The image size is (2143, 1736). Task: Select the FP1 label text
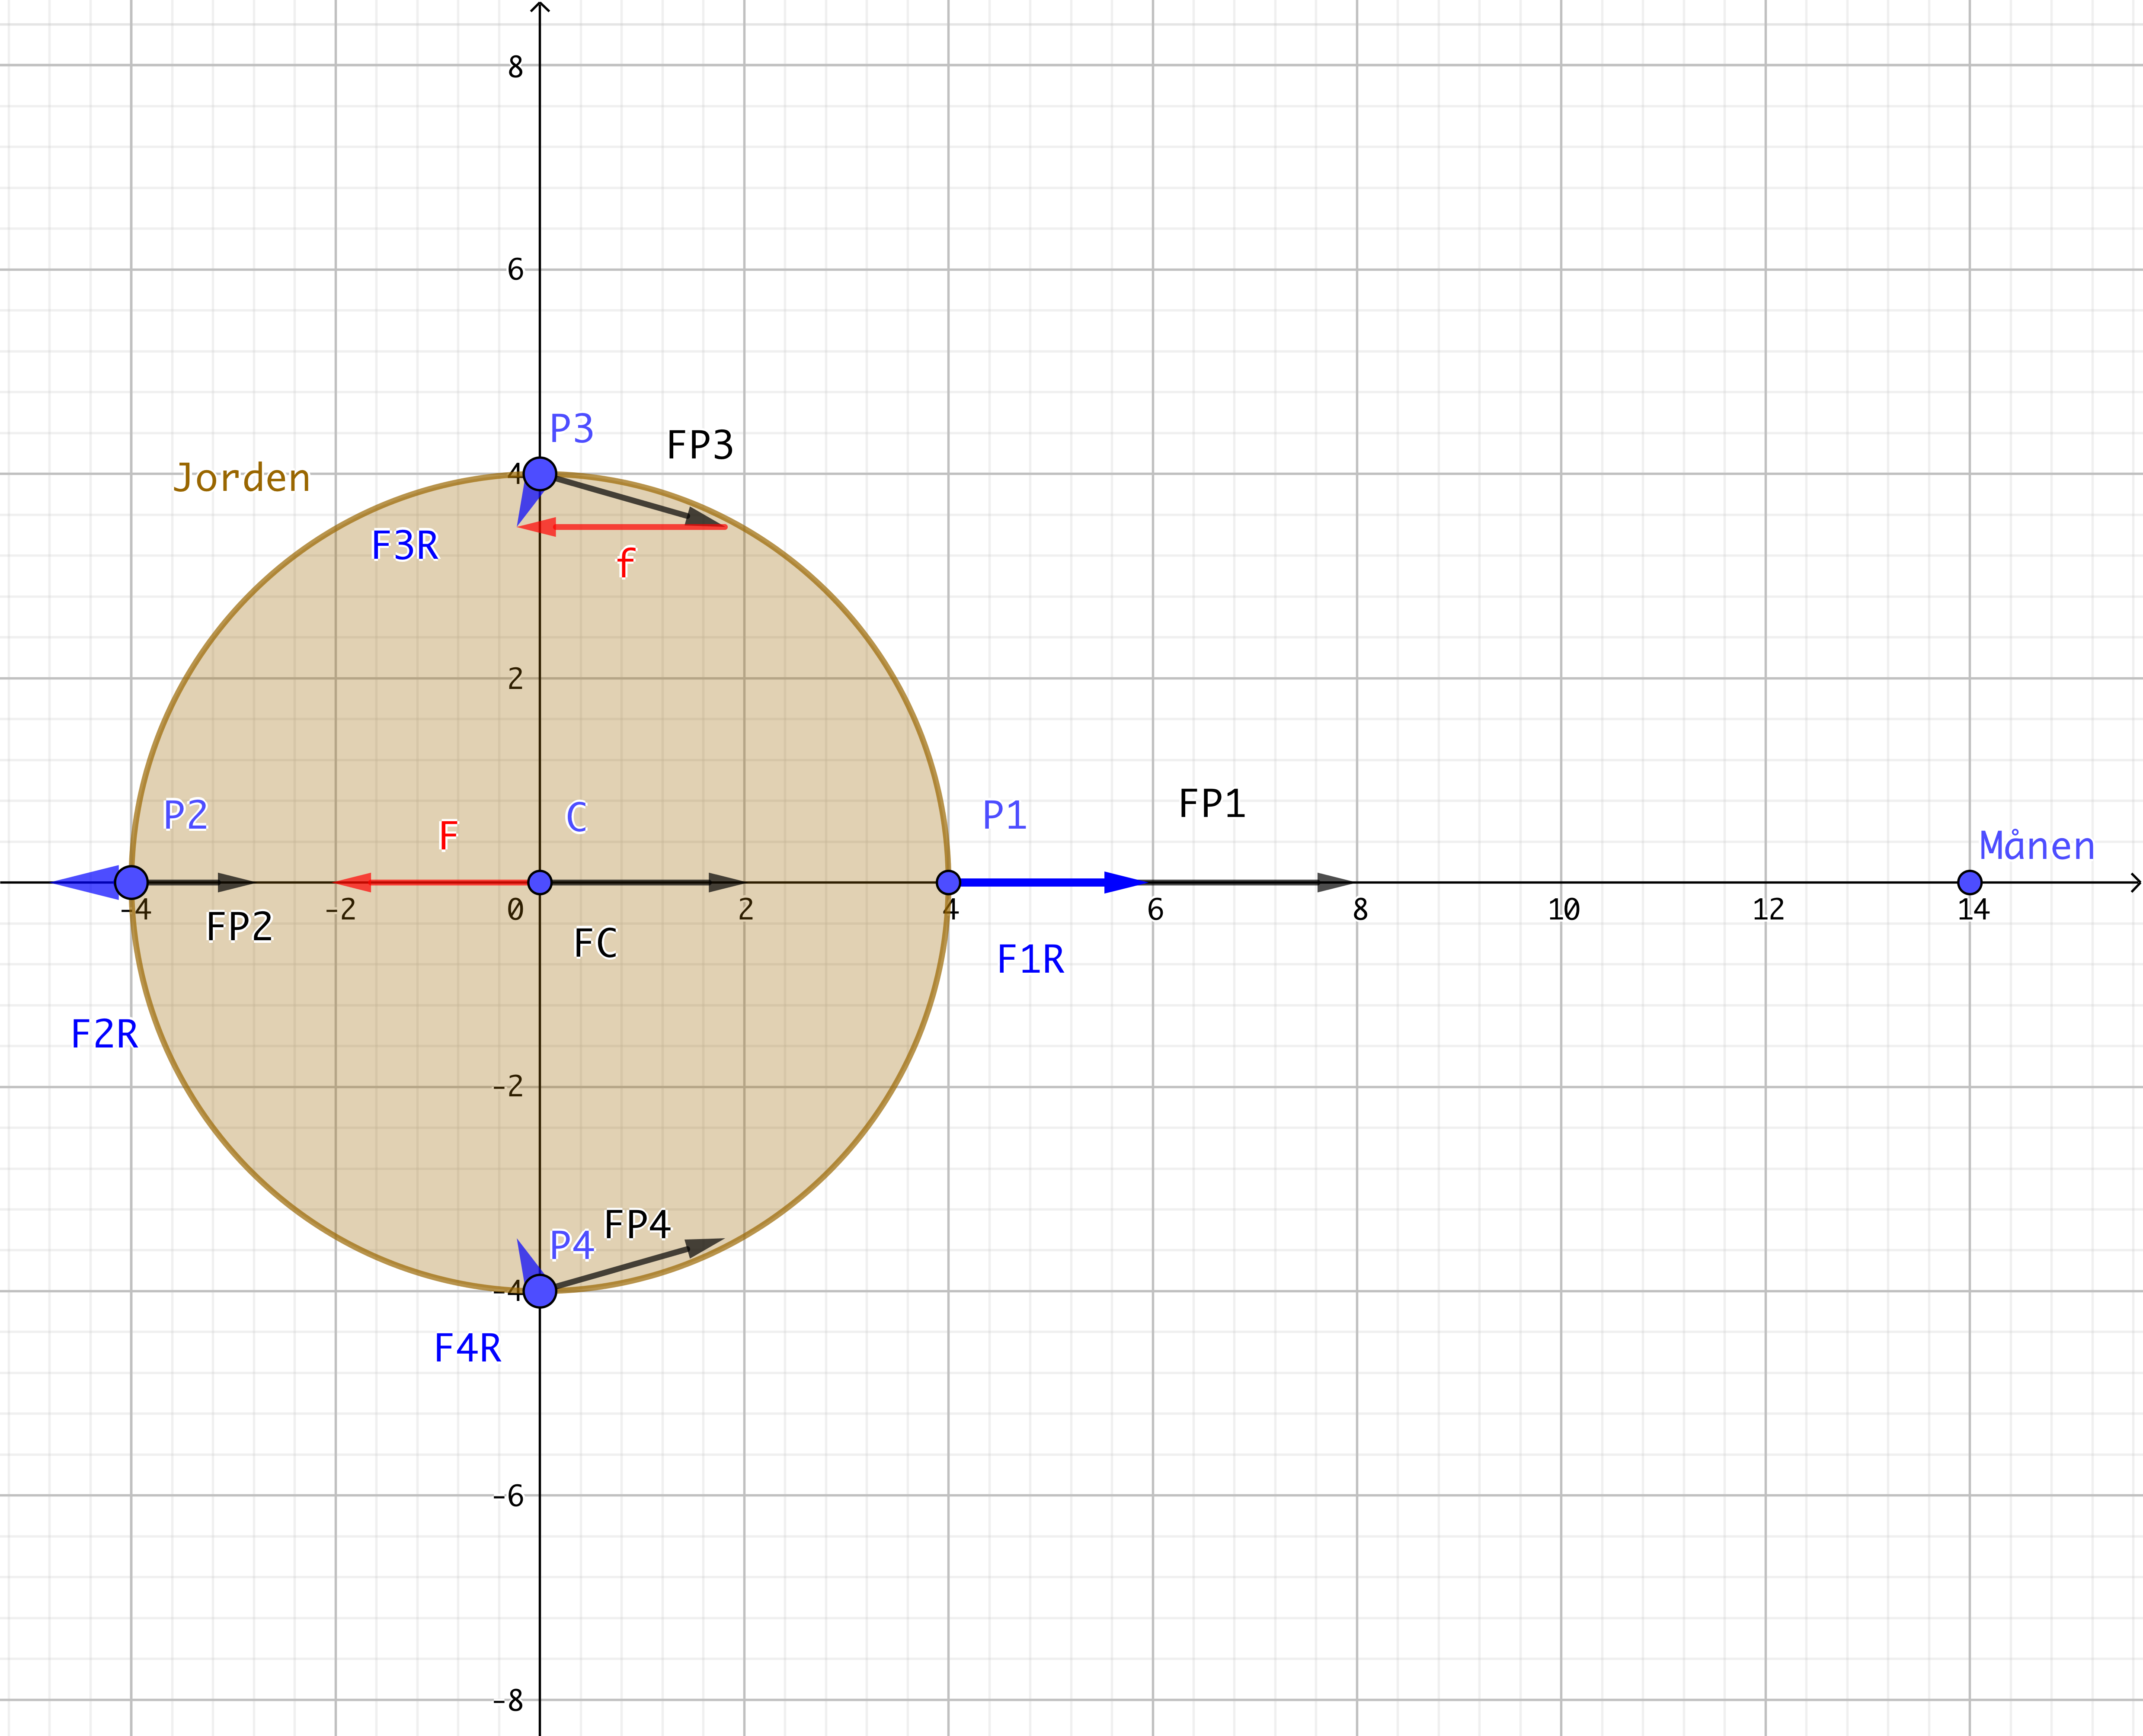tap(1212, 804)
